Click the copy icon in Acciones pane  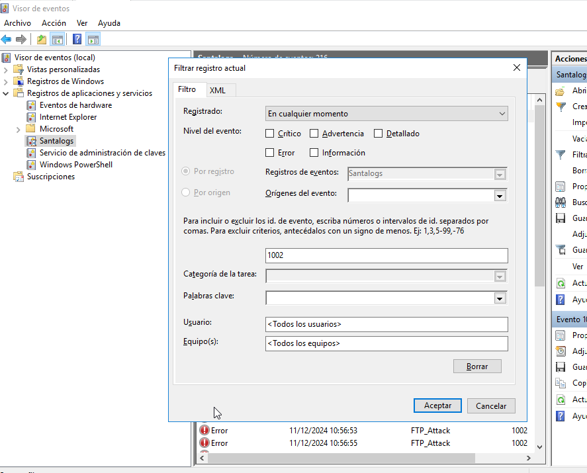561,383
